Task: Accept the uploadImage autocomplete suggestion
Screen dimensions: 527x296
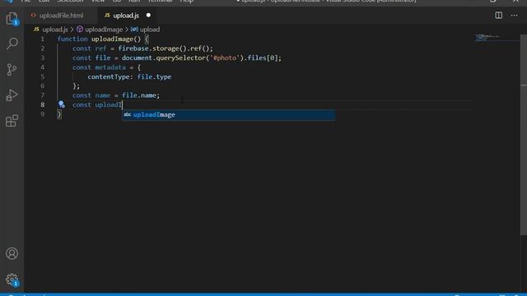Action: 229,115
